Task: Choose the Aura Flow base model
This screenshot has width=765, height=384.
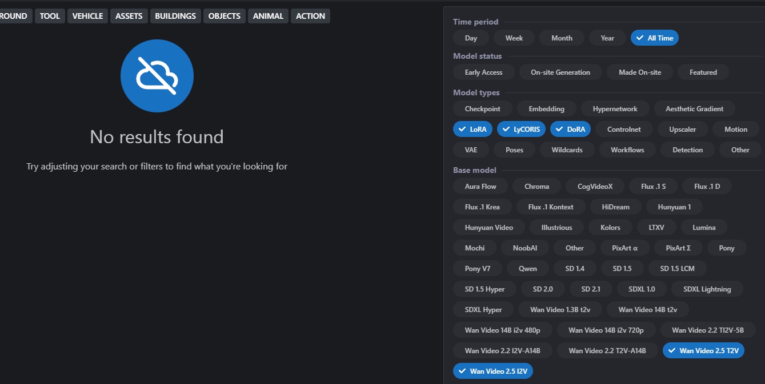Action: click(x=480, y=187)
